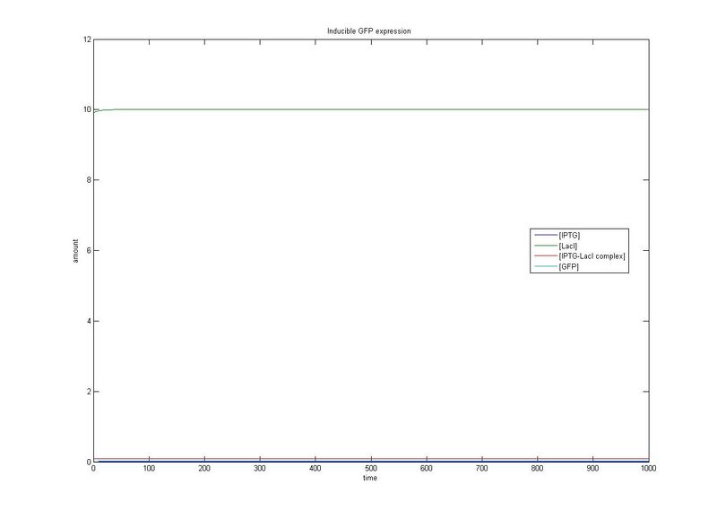The height and width of the screenshot is (519, 717).
Task: Click the green line sample beside [LacI]
Action: click(547, 245)
